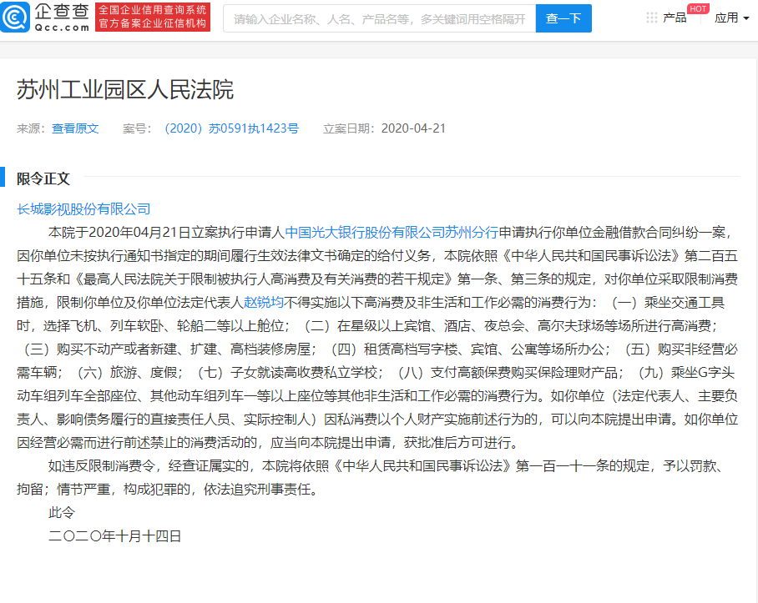The image size is (758, 603).
Task: Open 长城影视股份有限公司 company link
Action: pyautogui.click(x=83, y=209)
